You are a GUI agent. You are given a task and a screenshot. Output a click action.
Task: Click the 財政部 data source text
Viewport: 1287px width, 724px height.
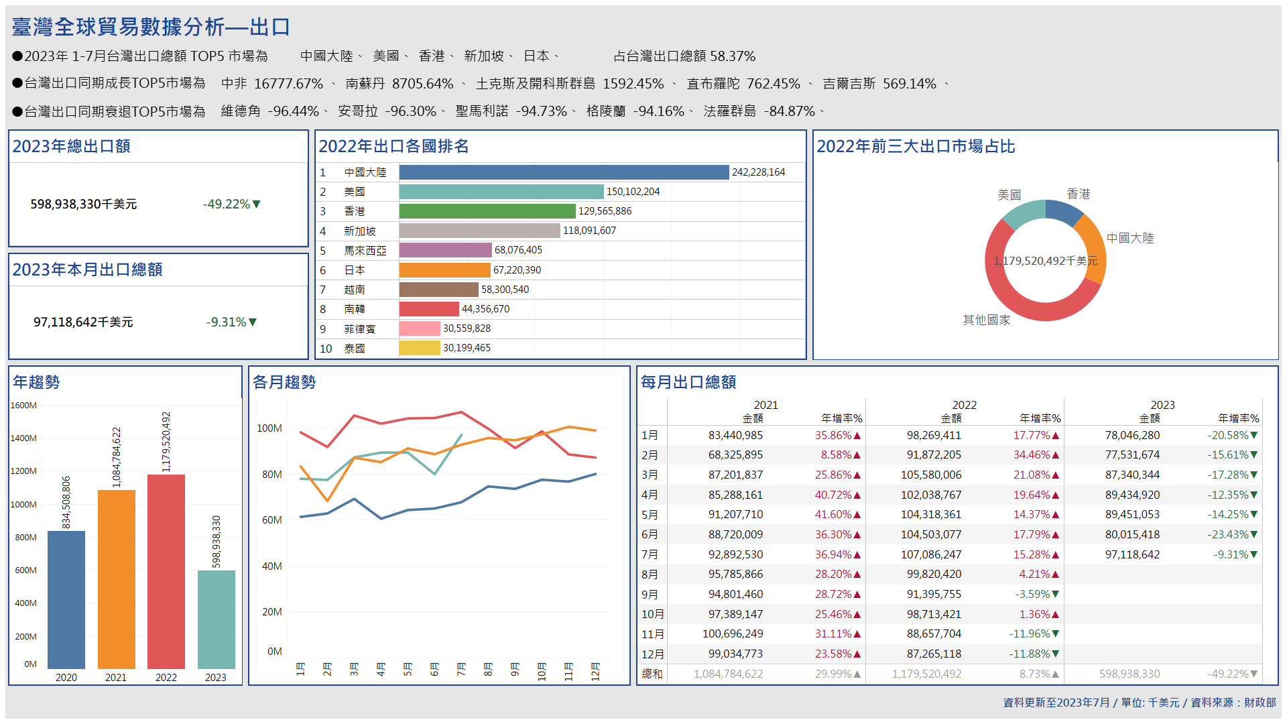(x=1259, y=703)
